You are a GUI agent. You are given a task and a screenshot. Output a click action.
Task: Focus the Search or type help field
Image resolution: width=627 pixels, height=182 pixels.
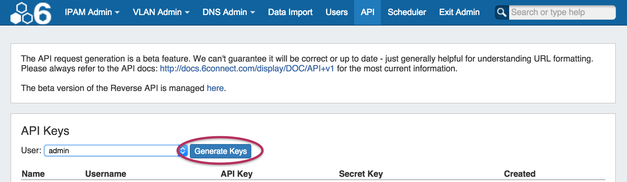coord(561,12)
